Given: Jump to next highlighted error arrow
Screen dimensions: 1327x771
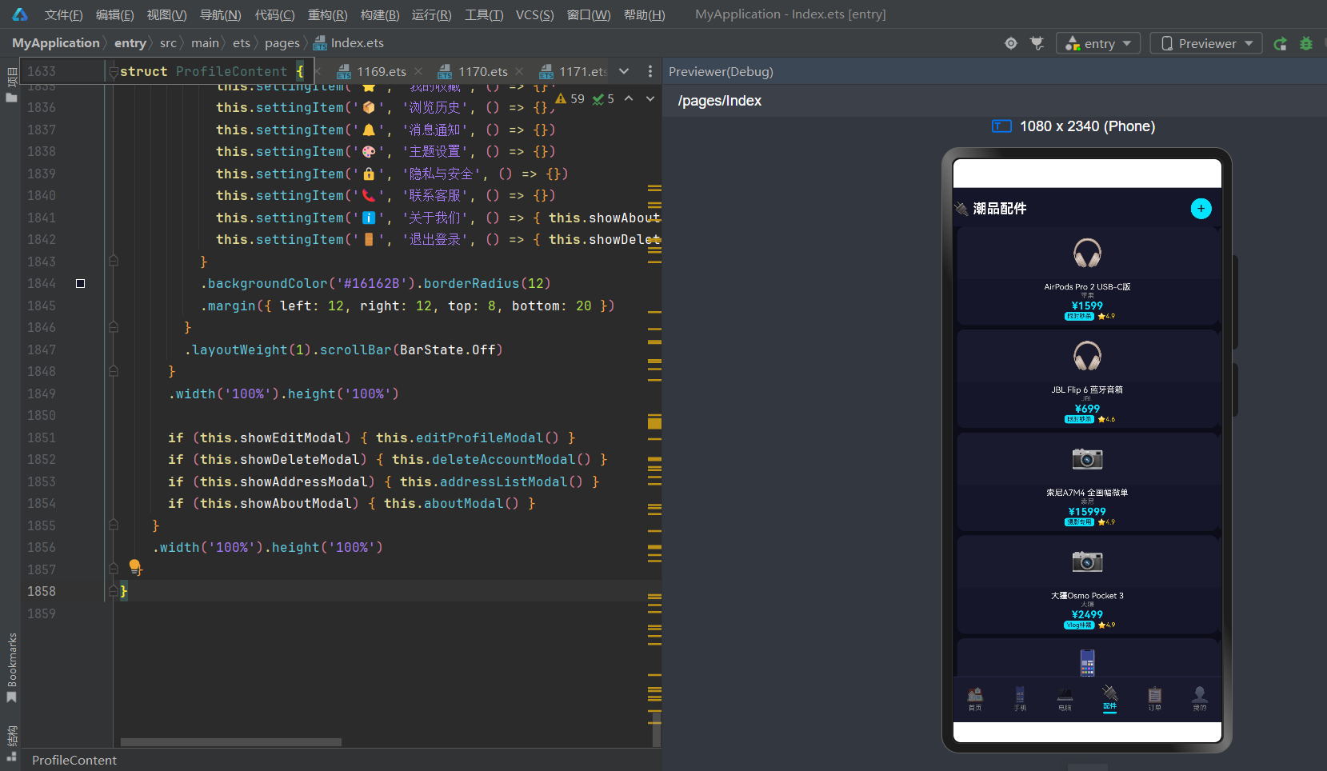Looking at the screenshot, I should pyautogui.click(x=650, y=98).
